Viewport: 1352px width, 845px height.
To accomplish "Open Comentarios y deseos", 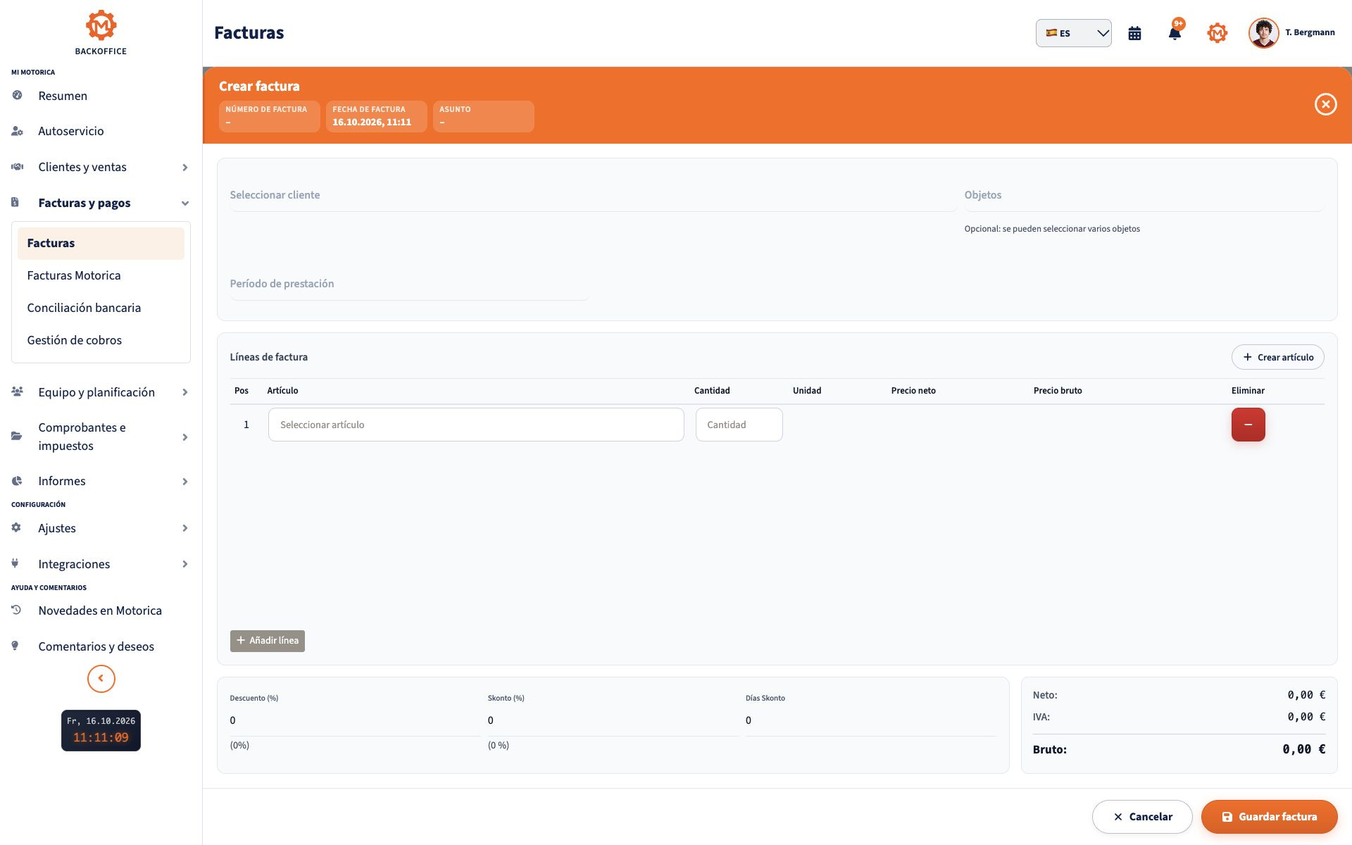I will (101, 646).
